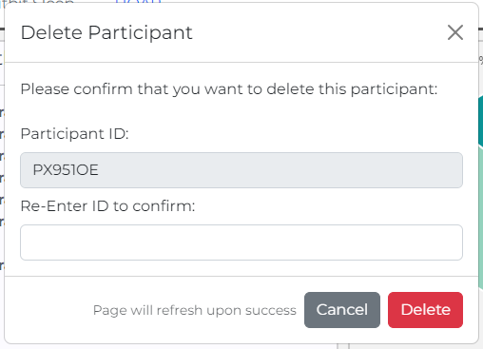
Task: Click the read-only Participant ID field
Action: coord(241,170)
